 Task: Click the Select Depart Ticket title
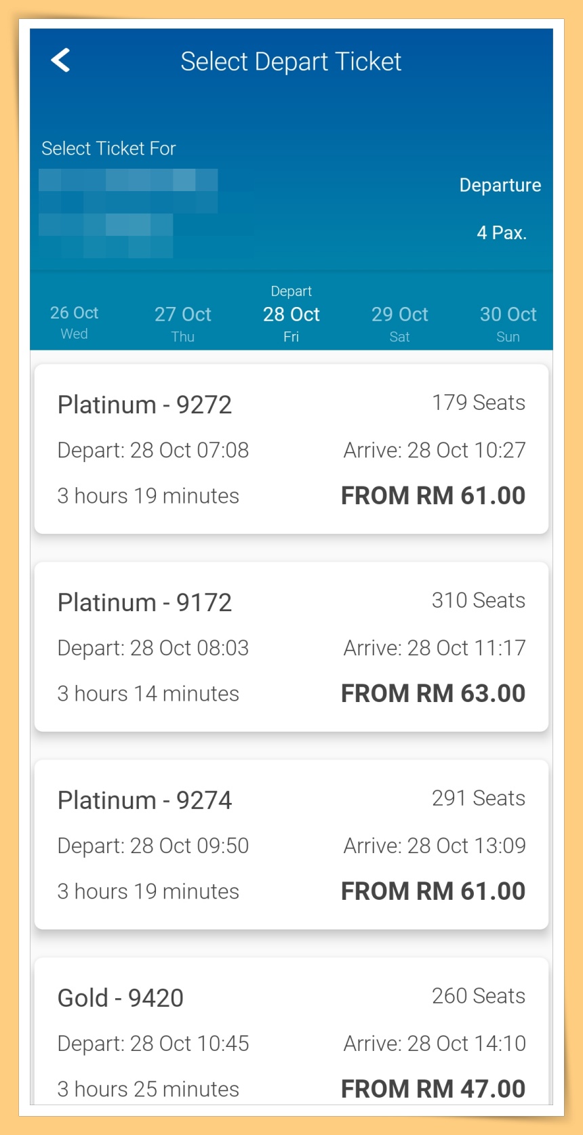(291, 62)
